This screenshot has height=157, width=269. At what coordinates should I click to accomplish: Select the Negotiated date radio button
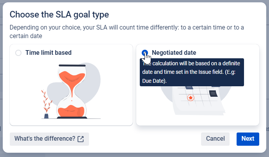[x=145, y=53]
